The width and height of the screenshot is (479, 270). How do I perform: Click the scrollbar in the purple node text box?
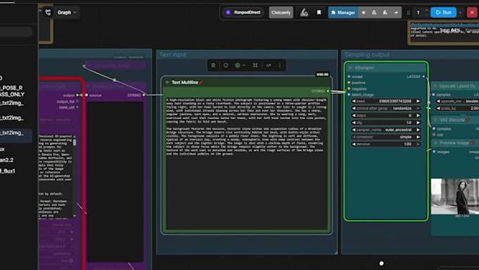coord(75,142)
